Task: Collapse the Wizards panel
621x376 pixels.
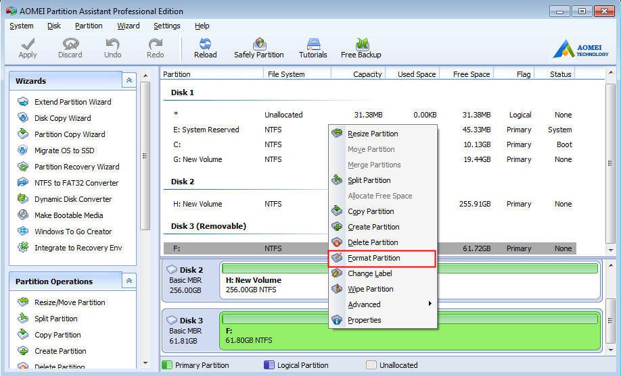Action: point(129,80)
